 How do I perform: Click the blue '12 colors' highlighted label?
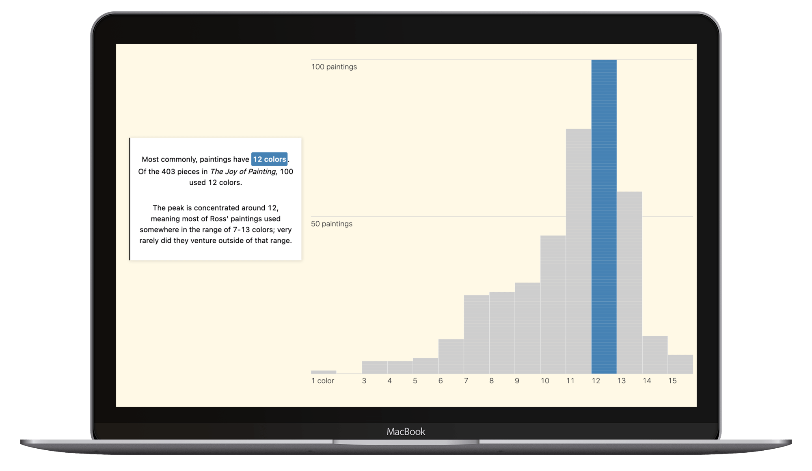tap(269, 159)
